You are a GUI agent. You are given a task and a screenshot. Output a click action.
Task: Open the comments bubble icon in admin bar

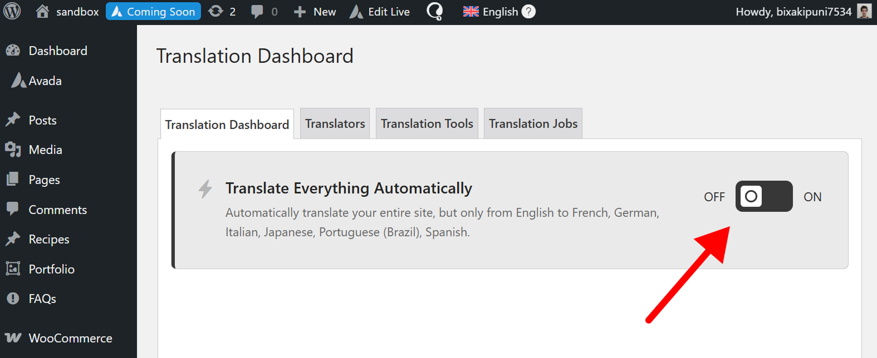click(257, 12)
